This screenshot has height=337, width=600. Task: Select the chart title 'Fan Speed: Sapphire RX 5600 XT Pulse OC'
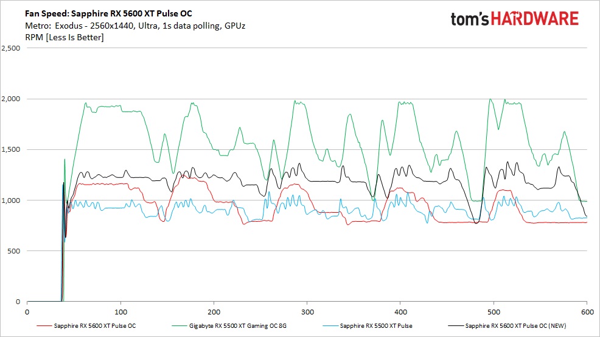click(108, 13)
